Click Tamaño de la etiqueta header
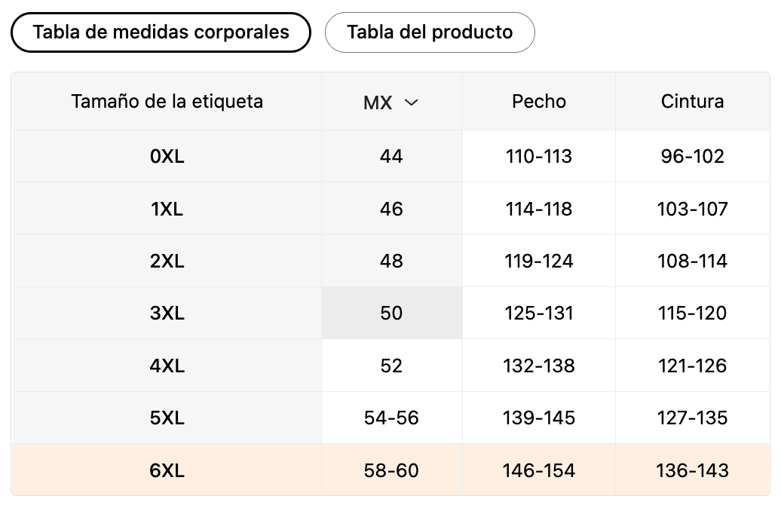 (167, 101)
